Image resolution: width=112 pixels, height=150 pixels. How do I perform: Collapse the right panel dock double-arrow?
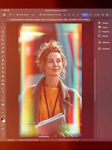coord(111,18)
